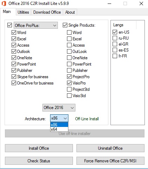148x169 pixels.
Task: Uncheck Access under Office ProPlus
Action: tap(14, 45)
